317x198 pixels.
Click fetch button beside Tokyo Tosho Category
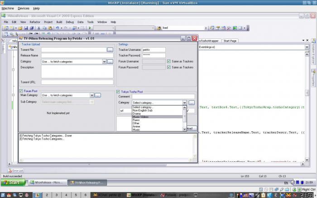click(x=192, y=102)
